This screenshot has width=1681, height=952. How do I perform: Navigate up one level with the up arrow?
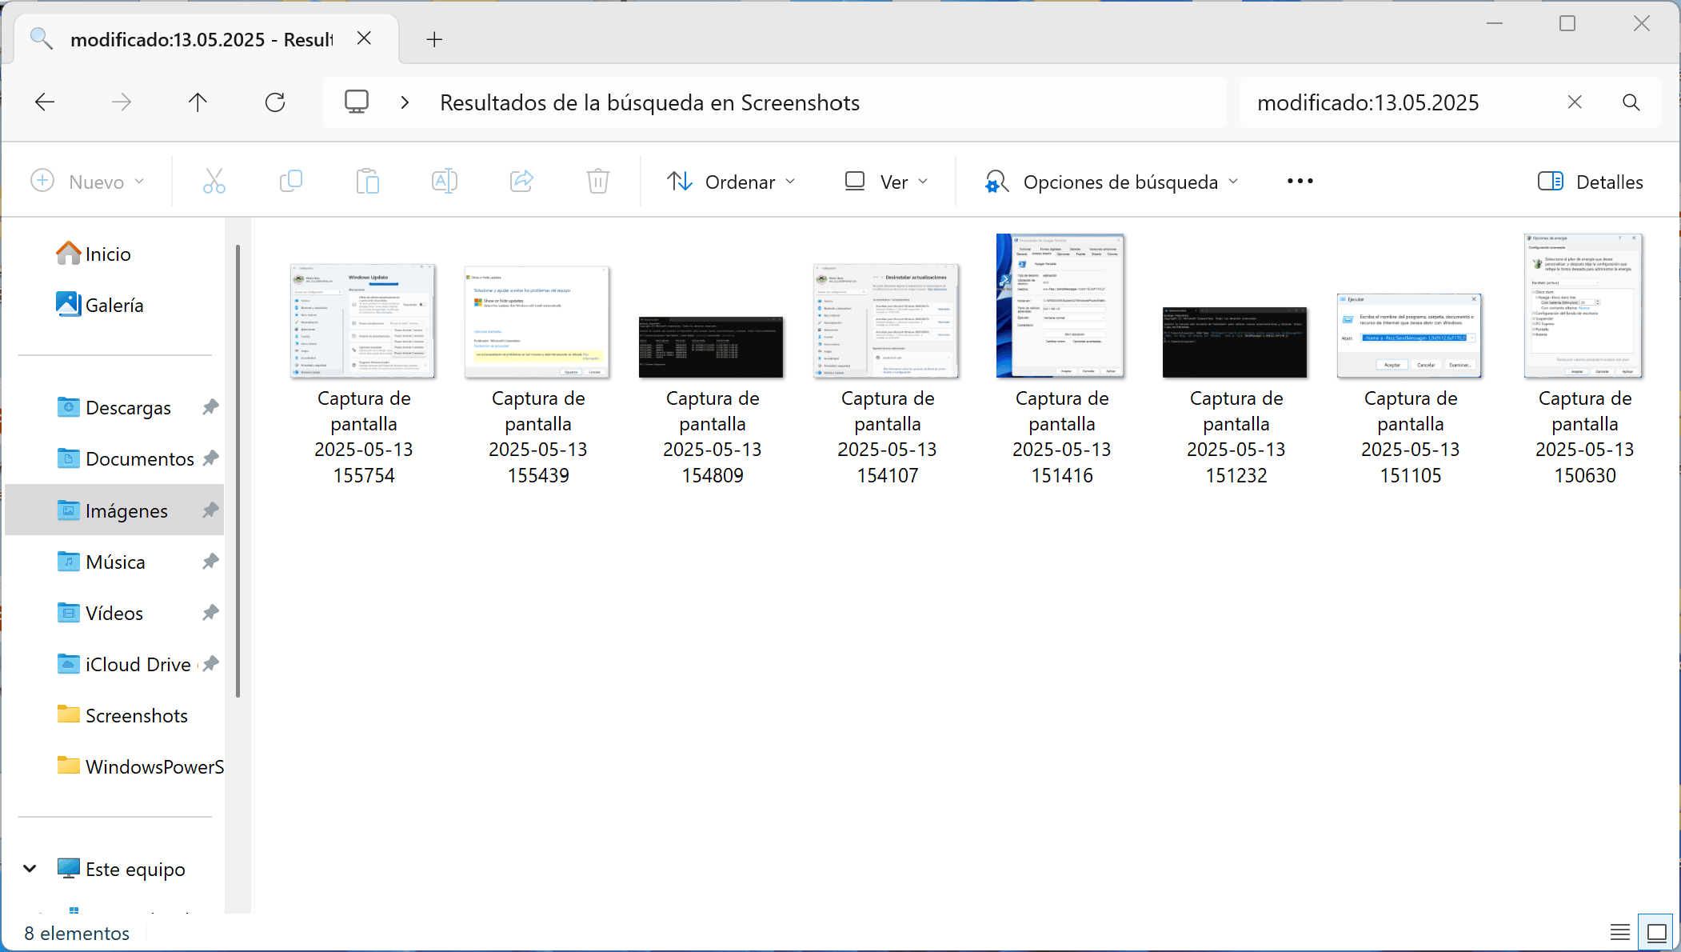point(198,102)
